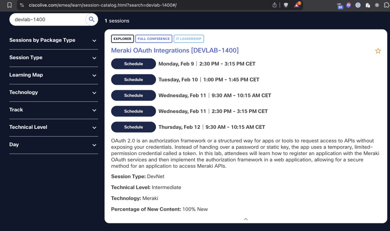Screen dimensions: 390x231
Task: Click the OAuth 2.0 session description paragraph
Action: coord(245,153)
